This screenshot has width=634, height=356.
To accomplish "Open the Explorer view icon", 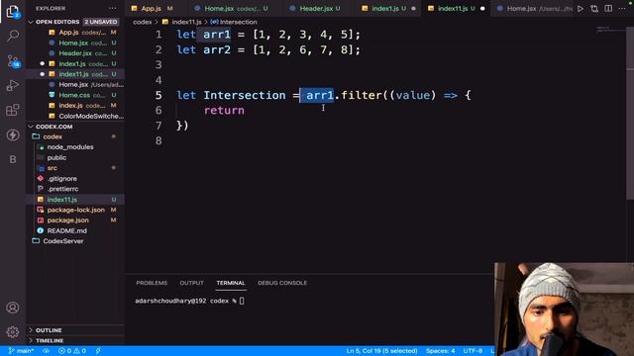I will tap(13, 11).
